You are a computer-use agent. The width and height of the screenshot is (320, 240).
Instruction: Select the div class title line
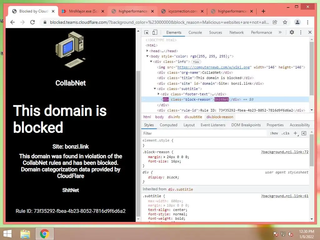point(205,78)
